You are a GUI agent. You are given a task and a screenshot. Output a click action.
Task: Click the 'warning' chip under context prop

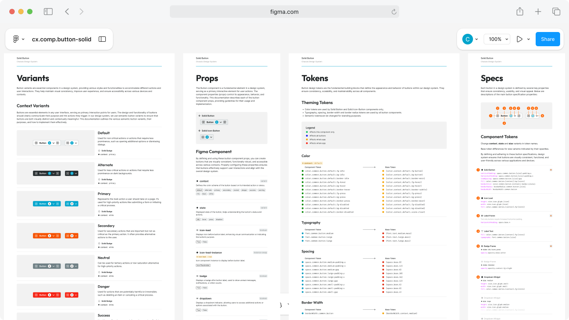[261, 190]
